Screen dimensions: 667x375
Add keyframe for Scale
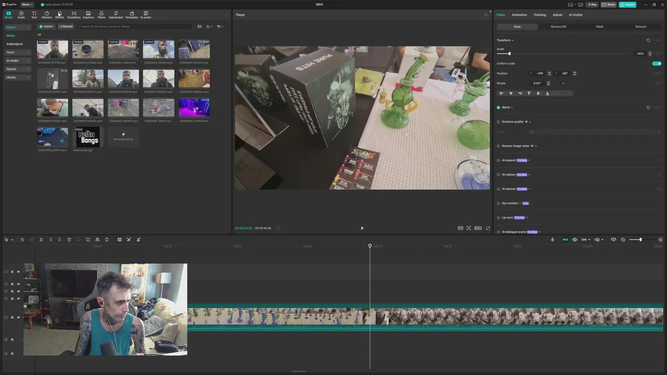[658, 54]
